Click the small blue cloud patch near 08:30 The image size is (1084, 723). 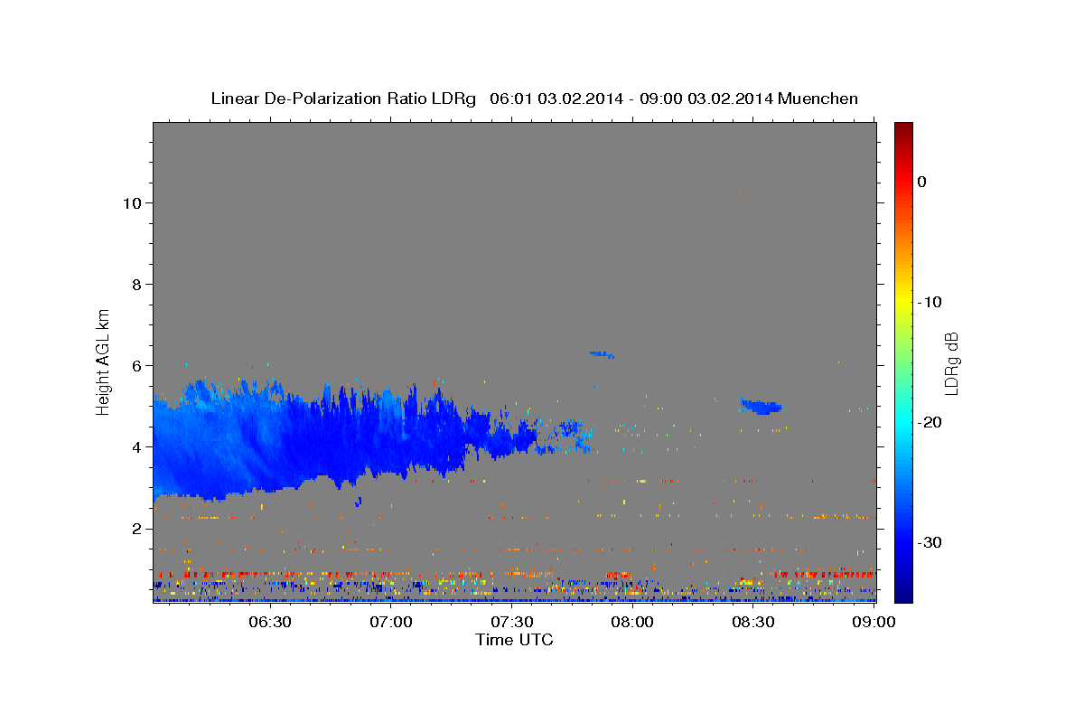point(761,406)
